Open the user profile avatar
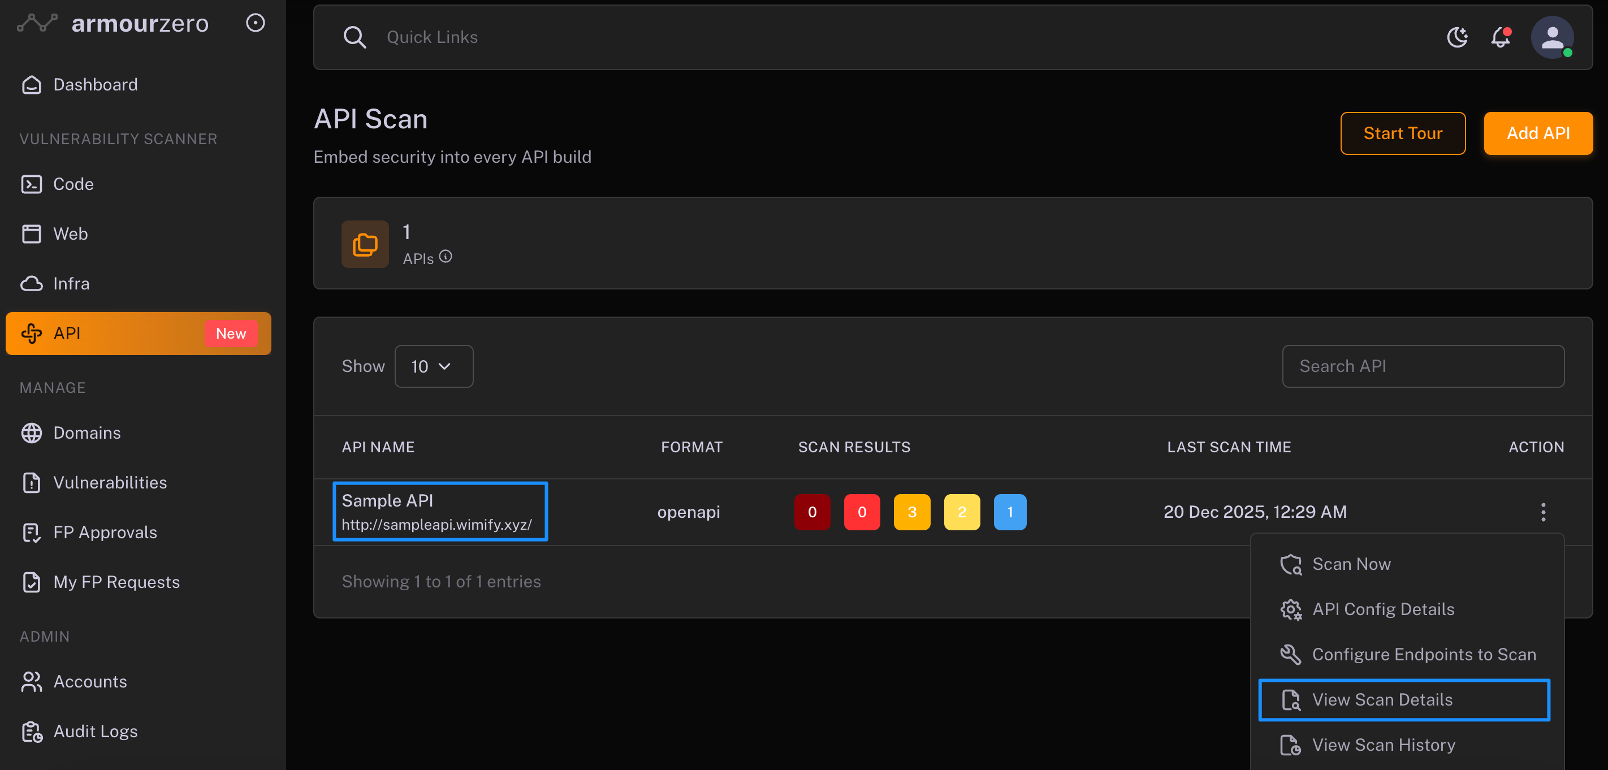The image size is (1608, 770). click(1552, 37)
